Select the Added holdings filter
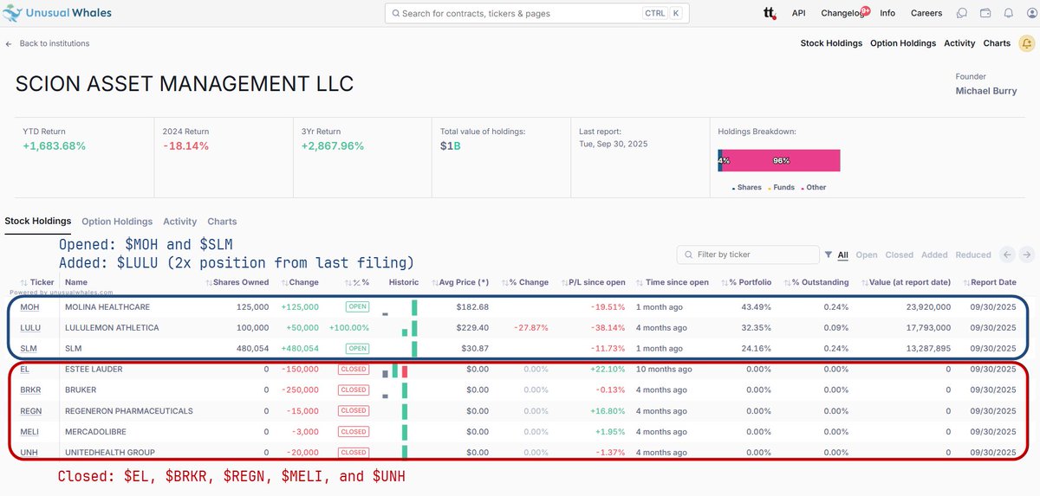The image size is (1040, 496). pyautogui.click(x=934, y=254)
